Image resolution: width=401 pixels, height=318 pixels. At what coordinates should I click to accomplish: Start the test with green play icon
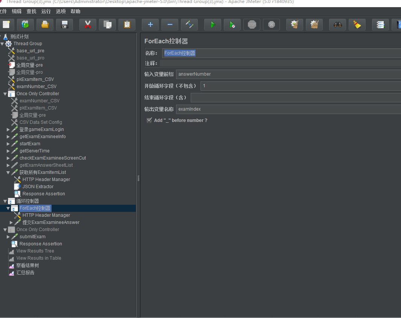pos(213,24)
